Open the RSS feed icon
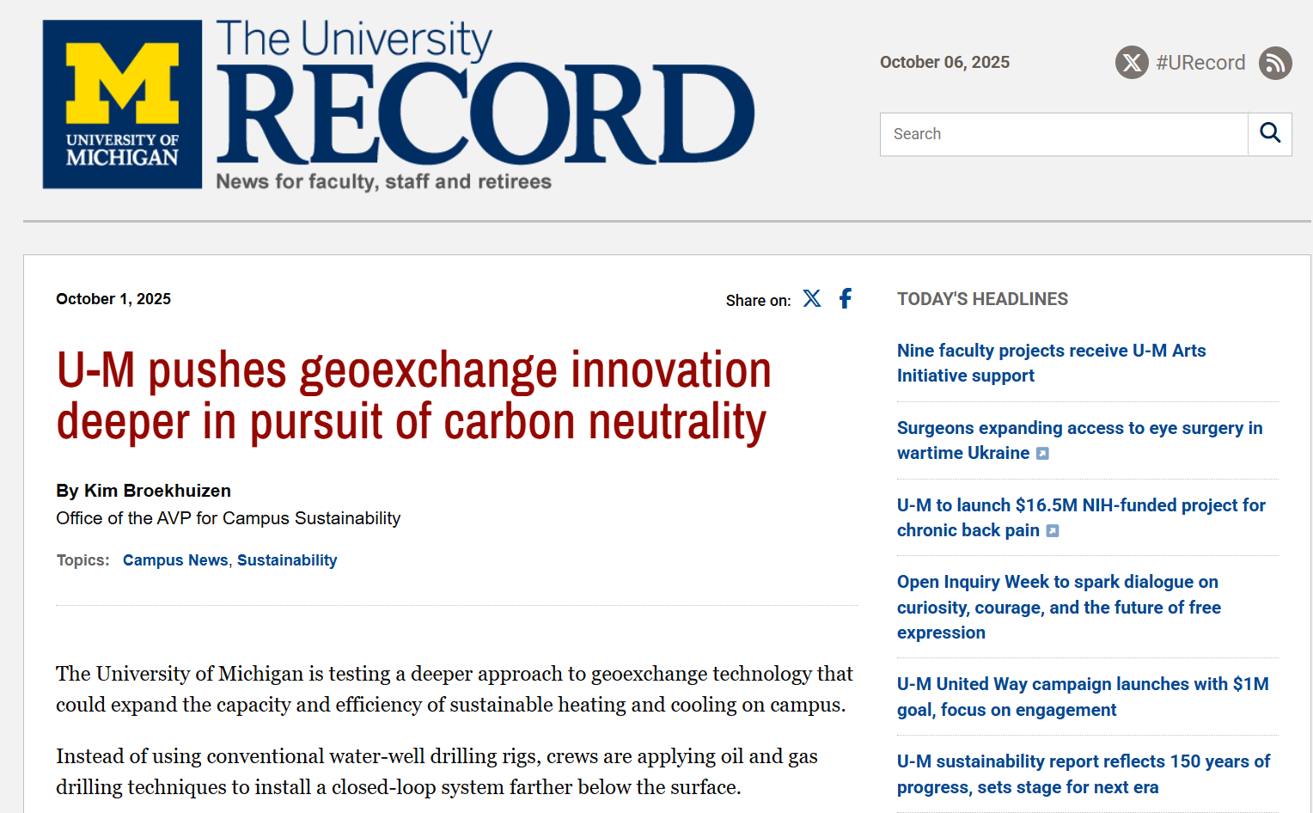This screenshot has height=813, width=1313. pyautogui.click(x=1275, y=63)
